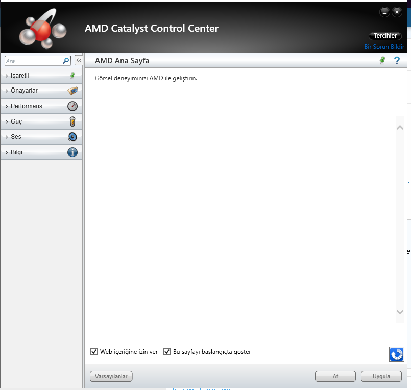Click the Ses speaker icon
Viewport: 411px width, 390px height.
[x=72, y=137]
